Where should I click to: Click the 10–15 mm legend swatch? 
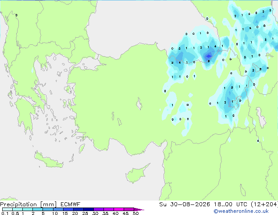[x=58, y=209]
